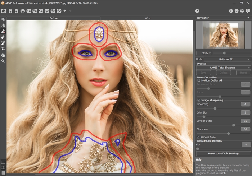The height and width of the screenshot is (176, 252).
Task: Click the Background Defocus Blur slider handle
Action: [x=198, y=149]
